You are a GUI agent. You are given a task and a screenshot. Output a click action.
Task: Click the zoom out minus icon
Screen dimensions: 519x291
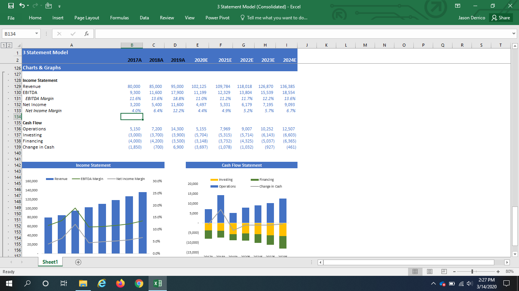point(454,271)
